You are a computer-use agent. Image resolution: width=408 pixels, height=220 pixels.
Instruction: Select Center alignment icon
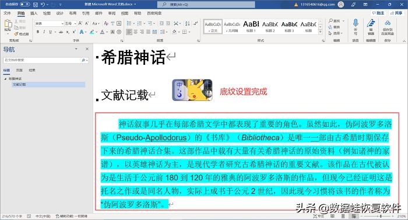pyautogui.click(x=136, y=32)
